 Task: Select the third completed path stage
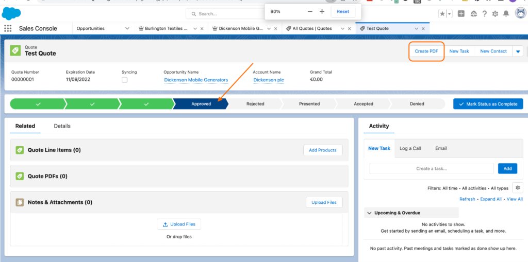coord(146,104)
